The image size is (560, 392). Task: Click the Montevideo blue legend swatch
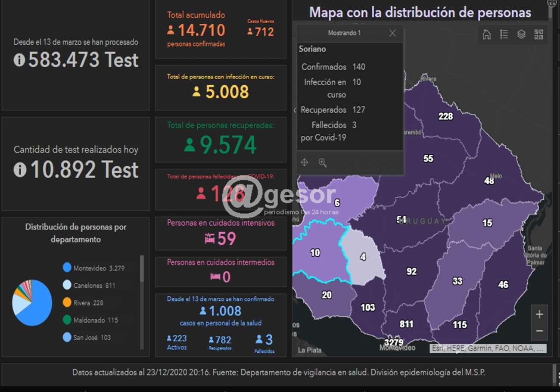(67, 268)
